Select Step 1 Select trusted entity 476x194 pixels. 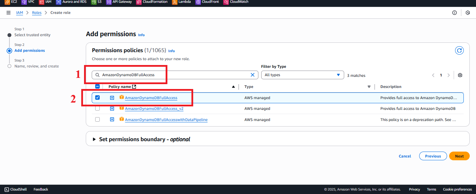pyautogui.click(x=32, y=35)
